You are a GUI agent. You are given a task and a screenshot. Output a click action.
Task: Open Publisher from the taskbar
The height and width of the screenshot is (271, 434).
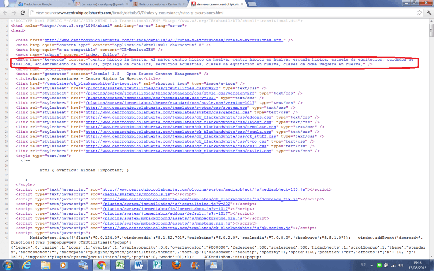(x=157, y=265)
